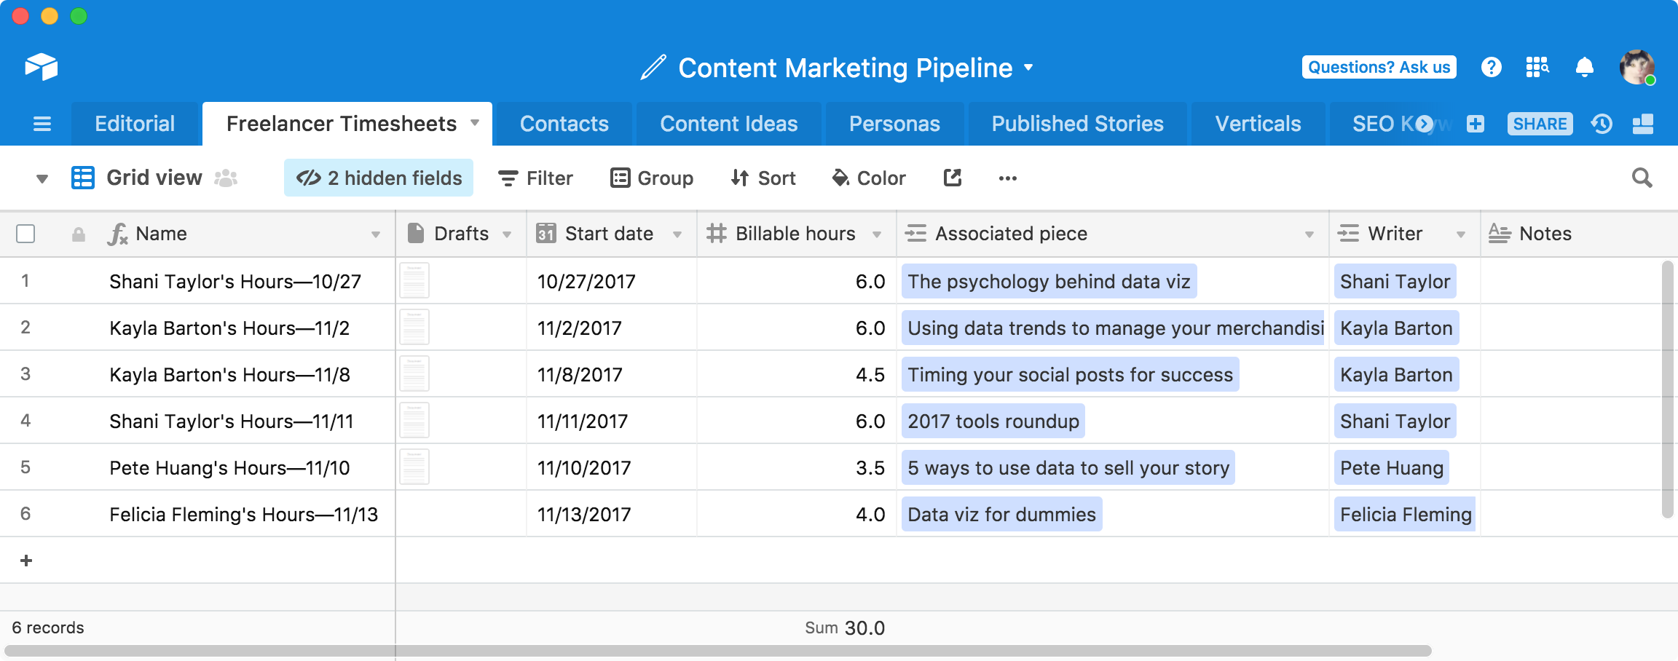Open draft thumbnail for Pete Huang's row
The width and height of the screenshot is (1678, 661).
pos(414,467)
